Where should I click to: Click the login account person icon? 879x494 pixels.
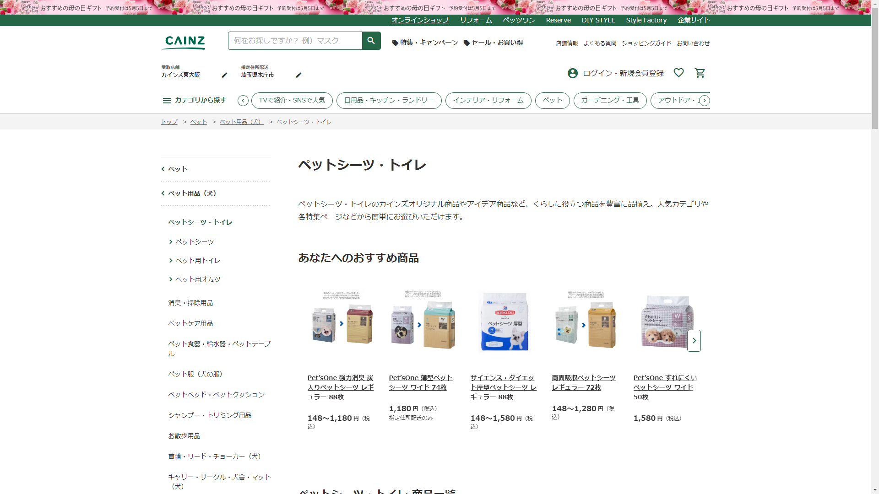[x=572, y=73]
